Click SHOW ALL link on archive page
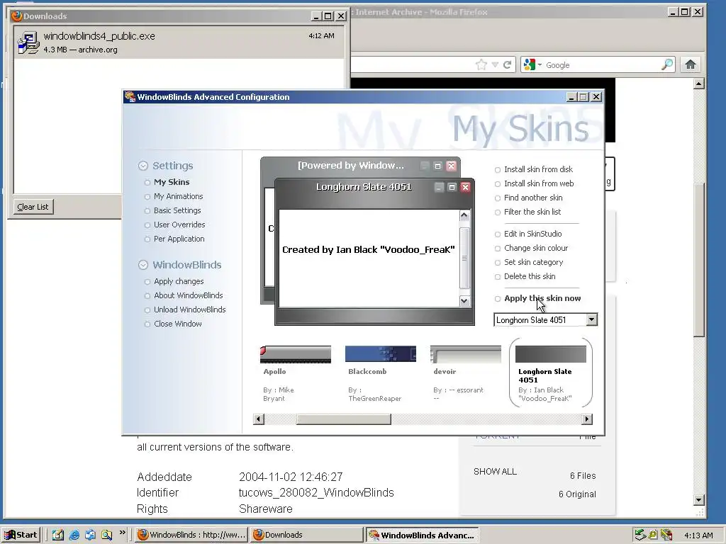726x544 pixels. click(x=495, y=471)
